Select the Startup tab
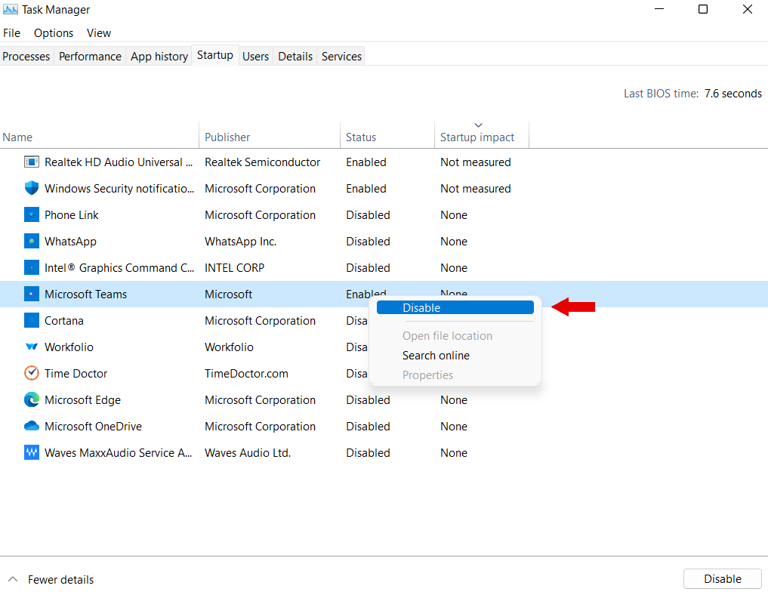The height and width of the screenshot is (598, 768). [215, 55]
